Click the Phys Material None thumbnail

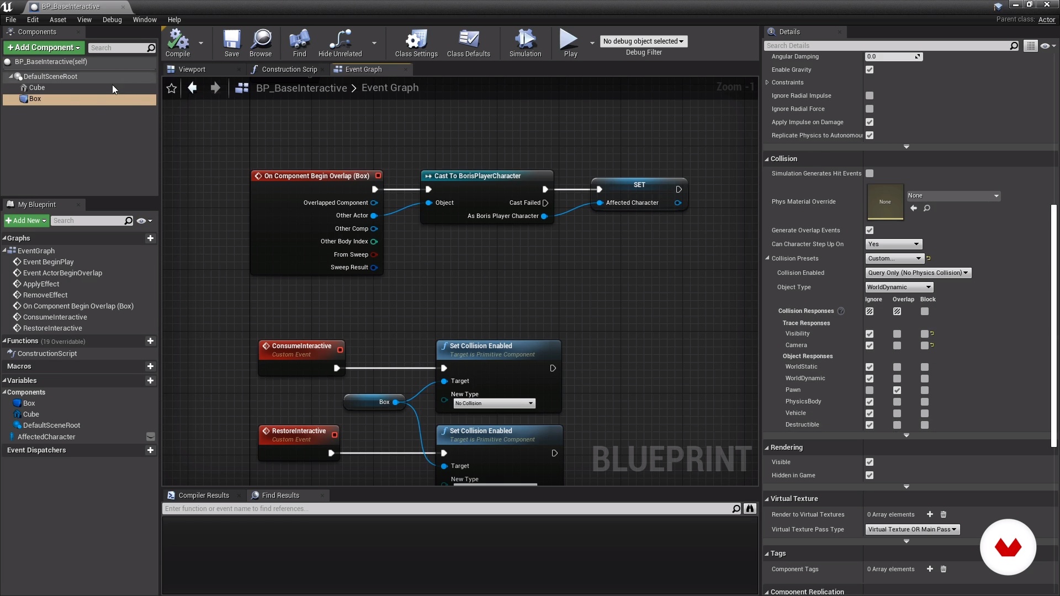[885, 202]
